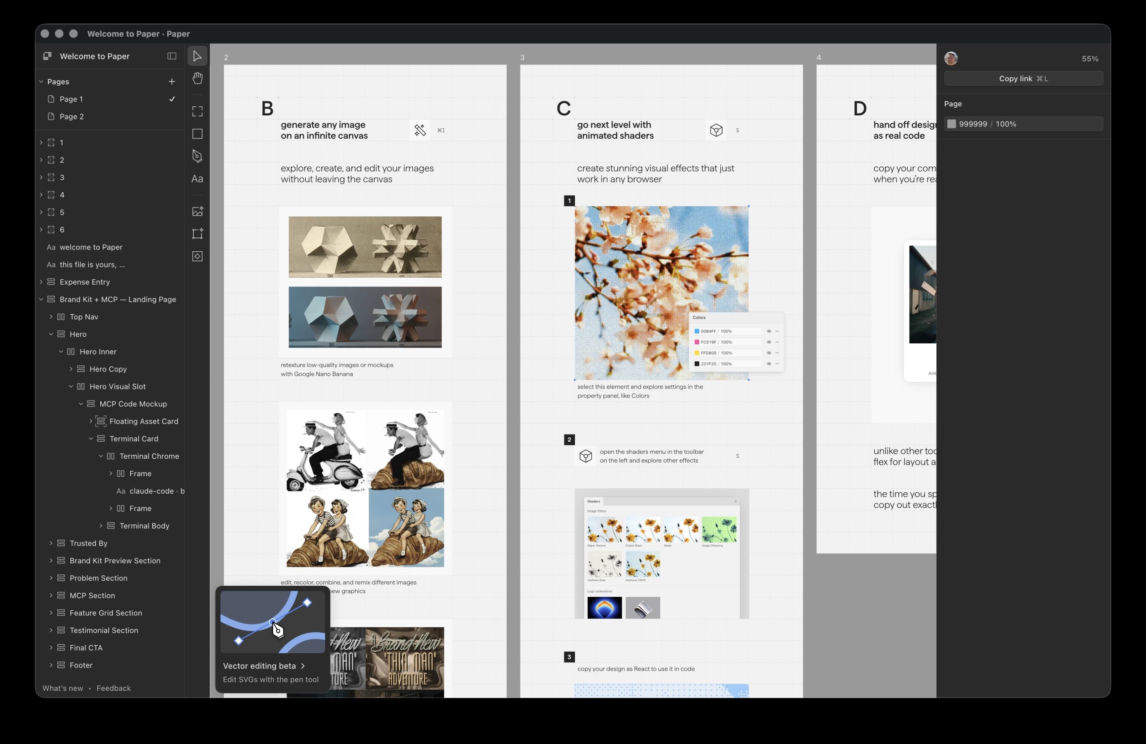The height and width of the screenshot is (744, 1146).
Task: Expand the Trusted By layer
Action: pyautogui.click(x=51, y=543)
